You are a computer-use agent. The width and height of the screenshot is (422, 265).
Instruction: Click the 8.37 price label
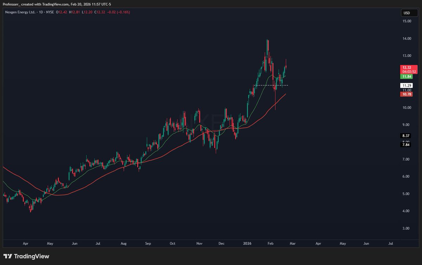(x=407, y=136)
